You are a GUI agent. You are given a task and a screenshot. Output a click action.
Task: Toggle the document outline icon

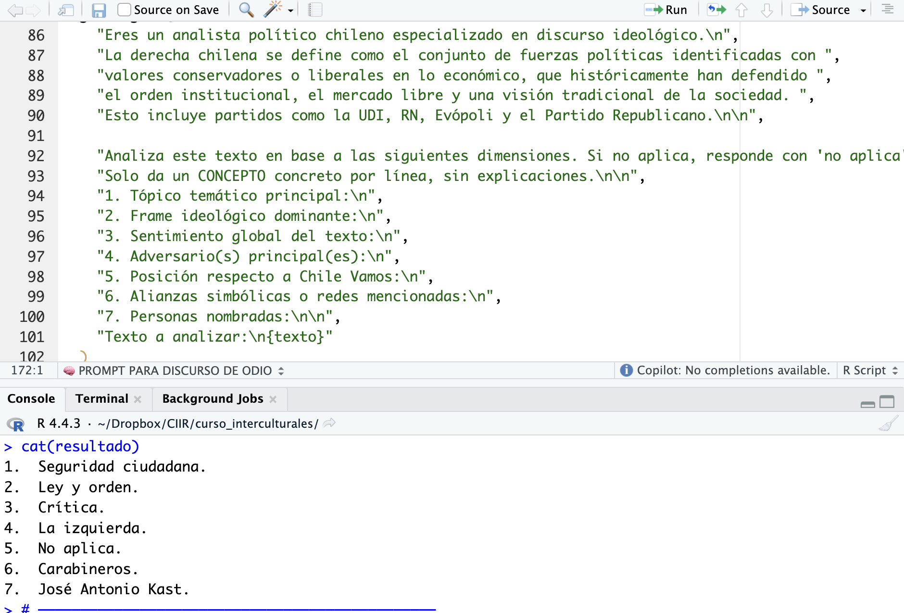pos(887,10)
